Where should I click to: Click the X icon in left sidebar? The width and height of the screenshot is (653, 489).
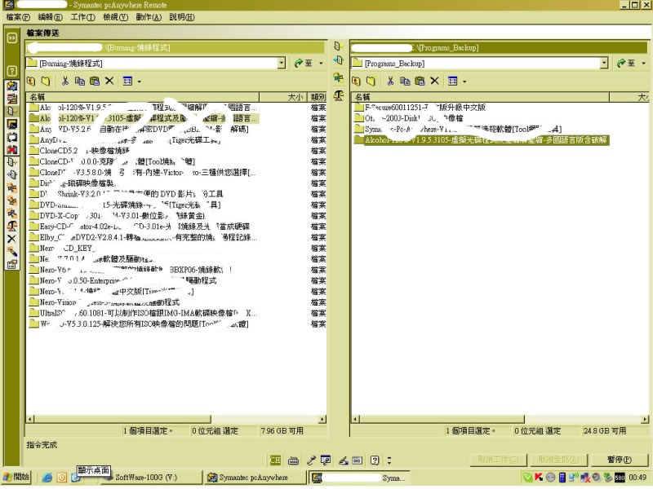[11, 239]
